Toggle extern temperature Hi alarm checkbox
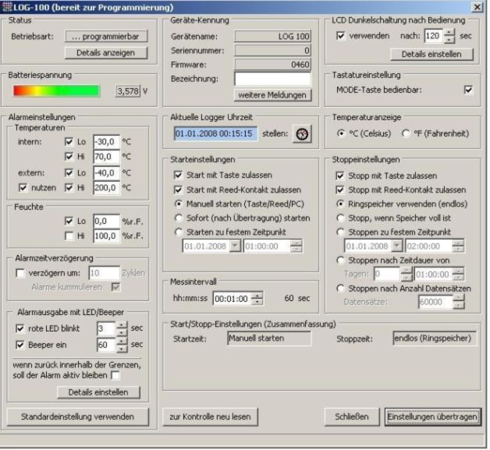 pyautogui.click(x=69, y=187)
